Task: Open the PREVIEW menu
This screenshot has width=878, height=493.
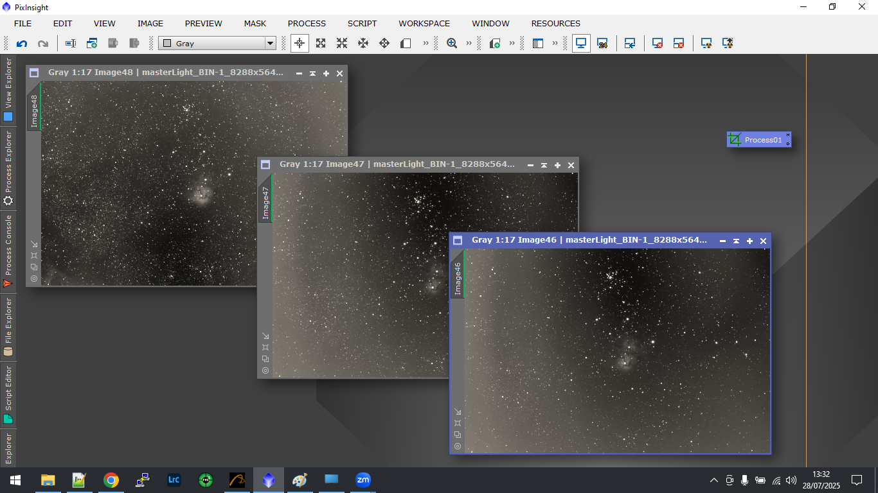Action: (x=204, y=23)
